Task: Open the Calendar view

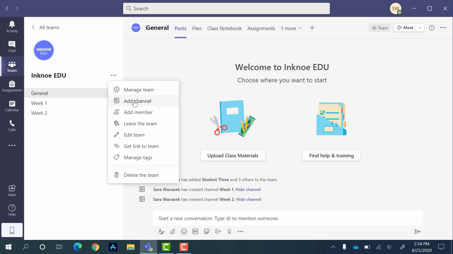Action: point(12,106)
